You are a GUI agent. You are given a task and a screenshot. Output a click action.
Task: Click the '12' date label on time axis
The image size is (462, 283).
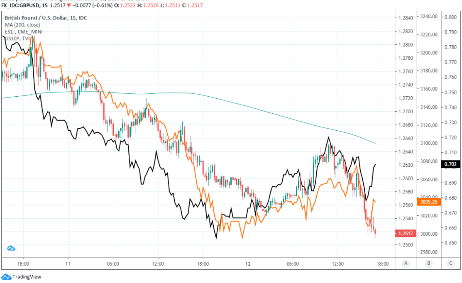point(248,263)
